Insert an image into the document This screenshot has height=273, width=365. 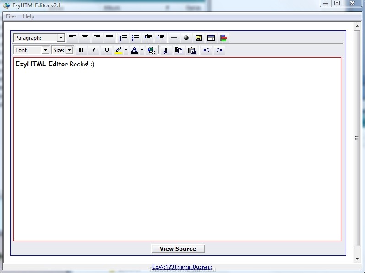pyautogui.click(x=199, y=38)
